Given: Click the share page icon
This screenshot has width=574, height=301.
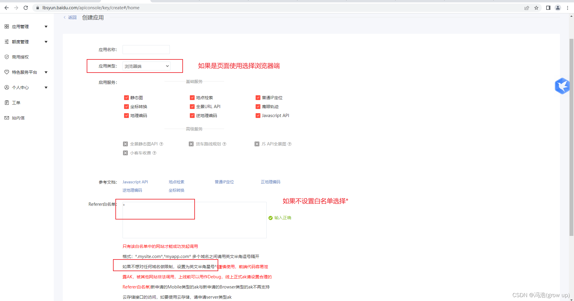Looking at the screenshot, I should (527, 8).
